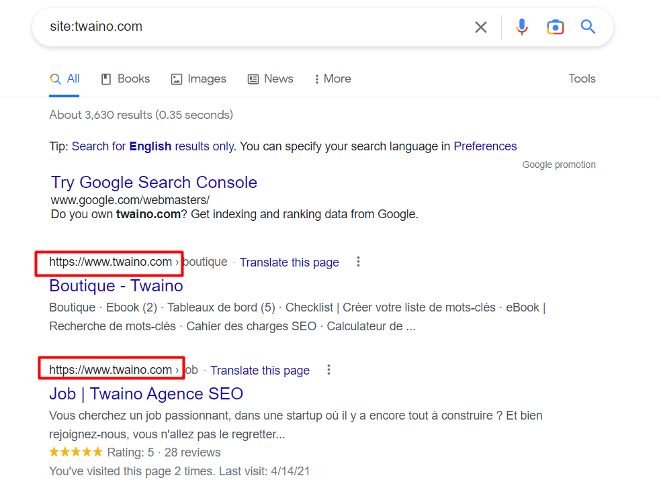
Task: Clear the search query with the X icon
Action: (x=481, y=27)
